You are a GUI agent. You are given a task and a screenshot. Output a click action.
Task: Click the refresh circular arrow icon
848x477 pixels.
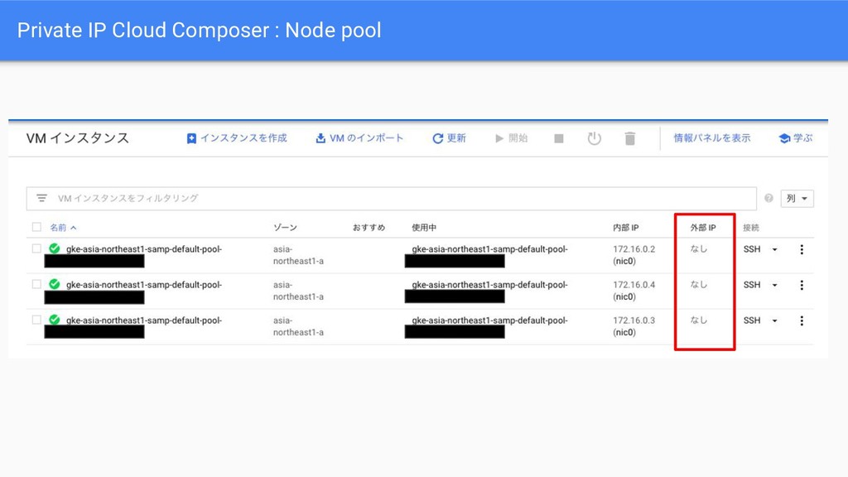(437, 138)
